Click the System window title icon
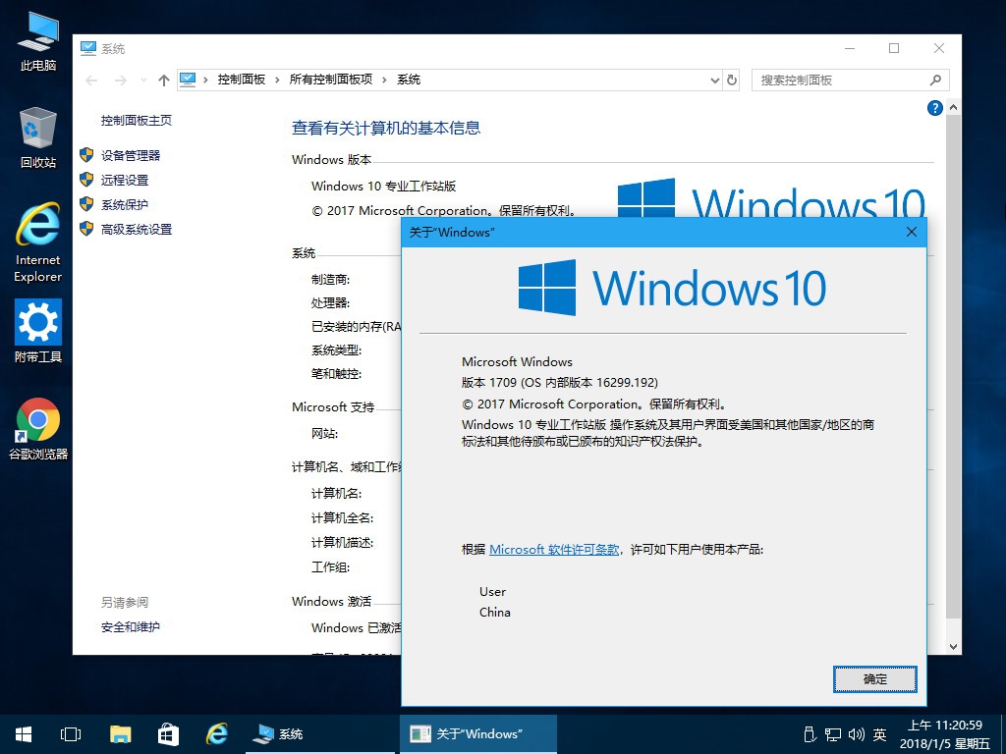The height and width of the screenshot is (754, 1006). pyautogui.click(x=87, y=49)
